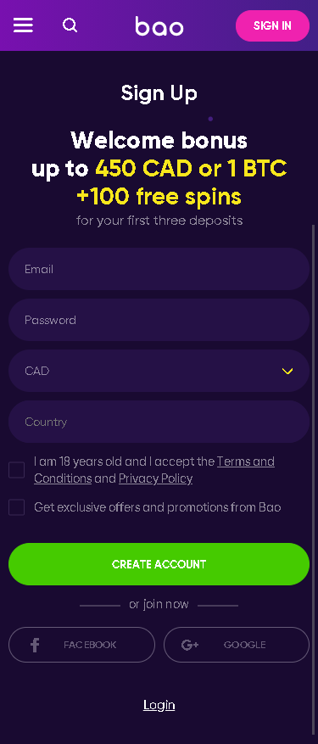Viewport: 318px width, 744px height.
Task: Enable exclusive offers from Bao checkbox
Action: pyautogui.click(x=17, y=507)
